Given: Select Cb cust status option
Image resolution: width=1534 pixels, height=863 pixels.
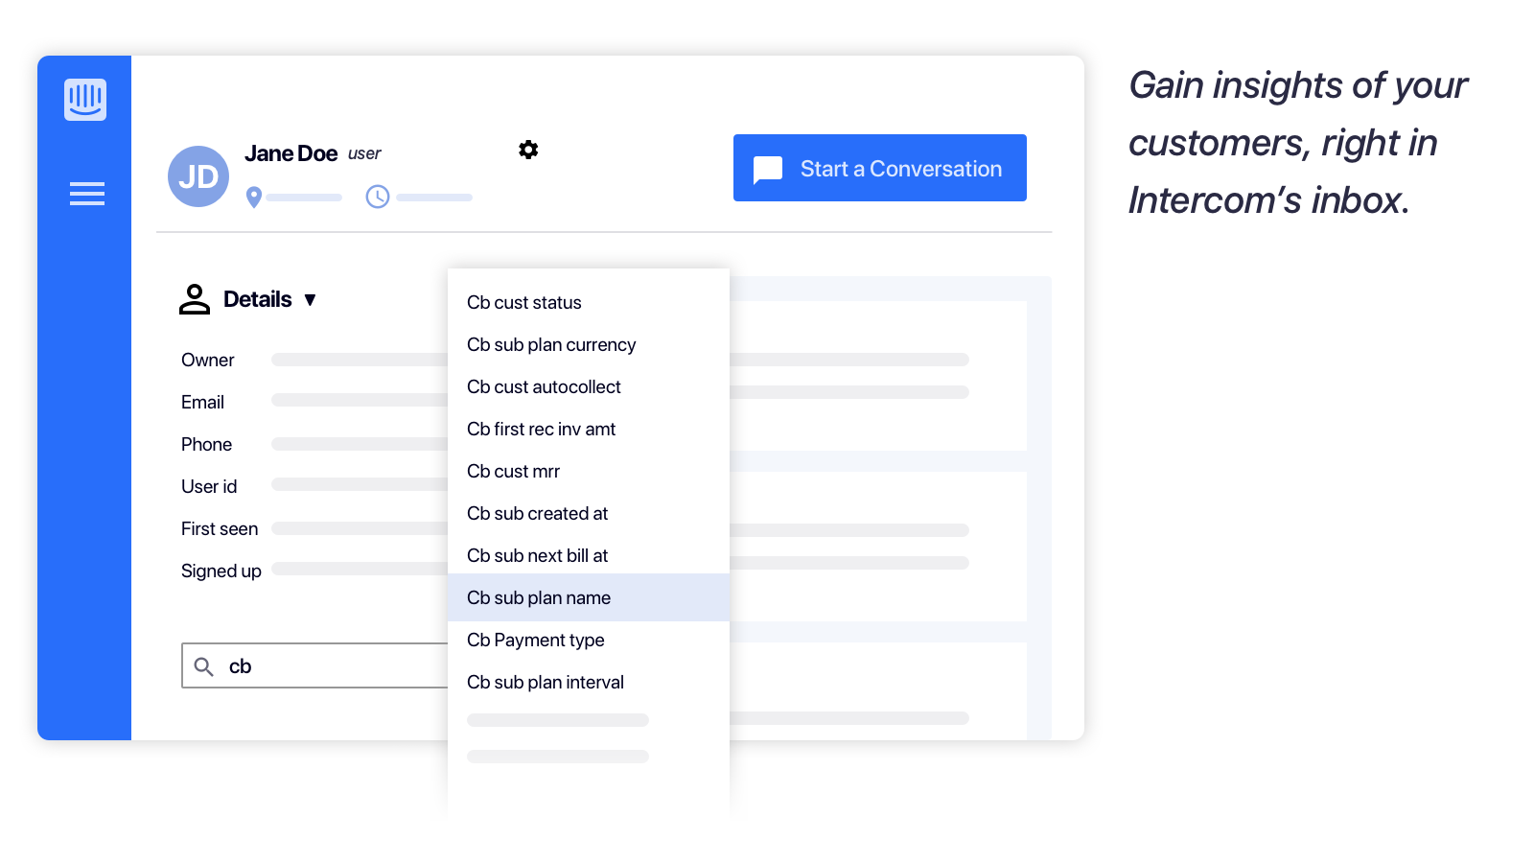Looking at the screenshot, I should [x=524, y=302].
